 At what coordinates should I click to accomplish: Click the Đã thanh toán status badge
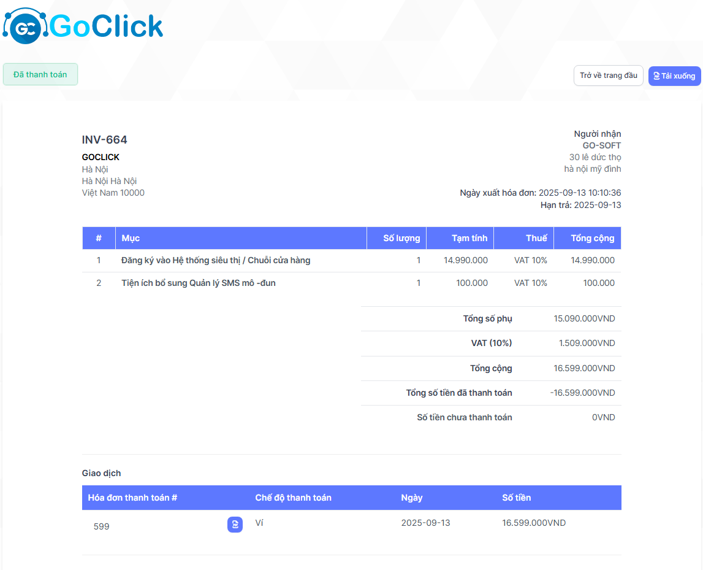(40, 74)
